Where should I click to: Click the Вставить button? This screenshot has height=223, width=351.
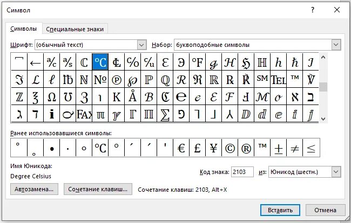(280, 210)
